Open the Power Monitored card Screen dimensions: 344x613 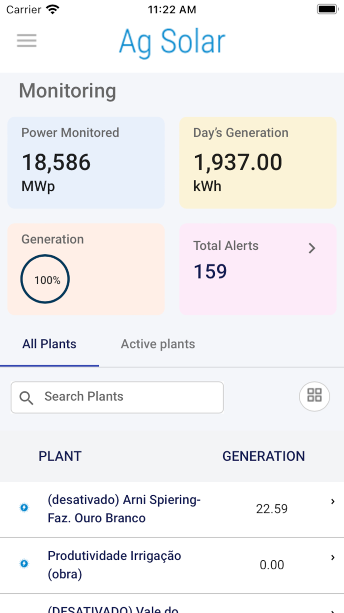pos(86,163)
